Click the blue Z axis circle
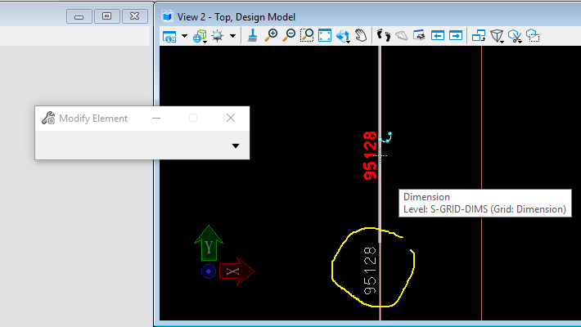581x327 pixels. [209, 271]
